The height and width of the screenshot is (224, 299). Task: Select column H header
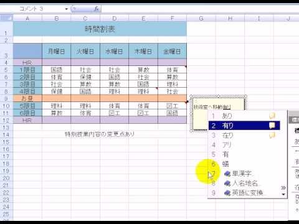pyautogui.click(x=230, y=18)
